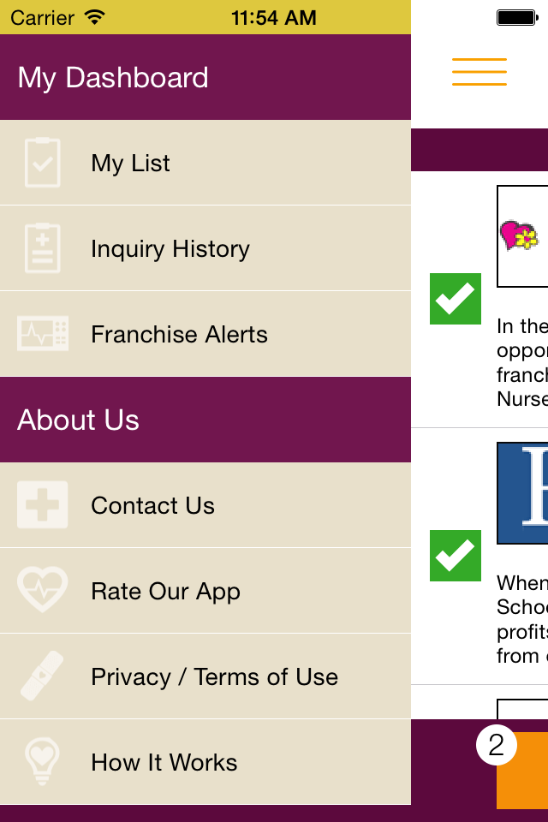548x822 pixels.
Task: Uncheck the second franchise green checkbox
Action: [456, 556]
